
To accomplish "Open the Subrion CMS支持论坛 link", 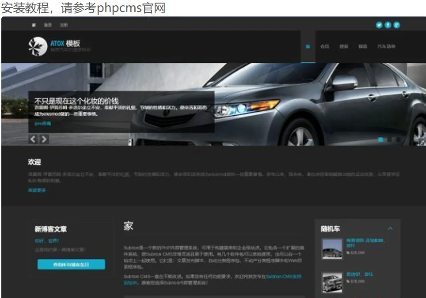I will [283, 277].
